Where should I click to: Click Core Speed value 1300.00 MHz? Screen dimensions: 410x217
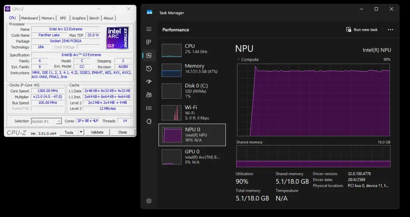(x=48, y=91)
